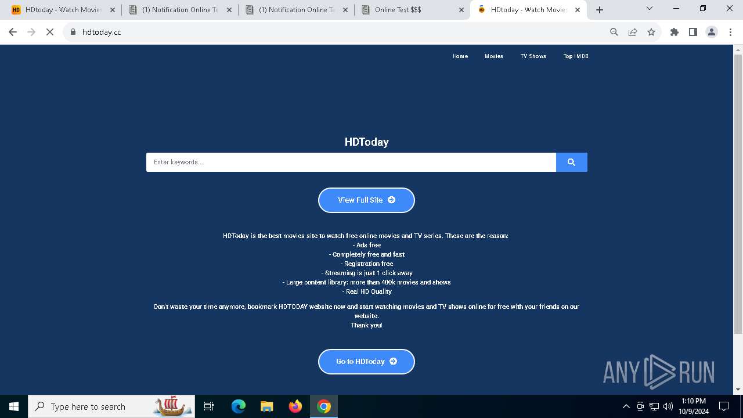Close the Online Test $$$ tab
This screenshot has height=418, width=743.
point(461,10)
